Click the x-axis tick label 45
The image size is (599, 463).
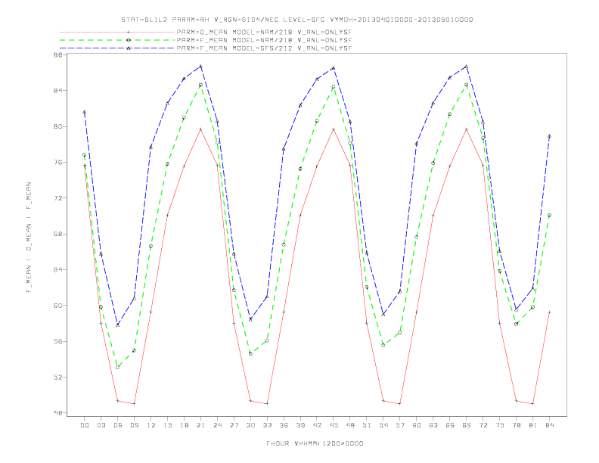click(334, 425)
